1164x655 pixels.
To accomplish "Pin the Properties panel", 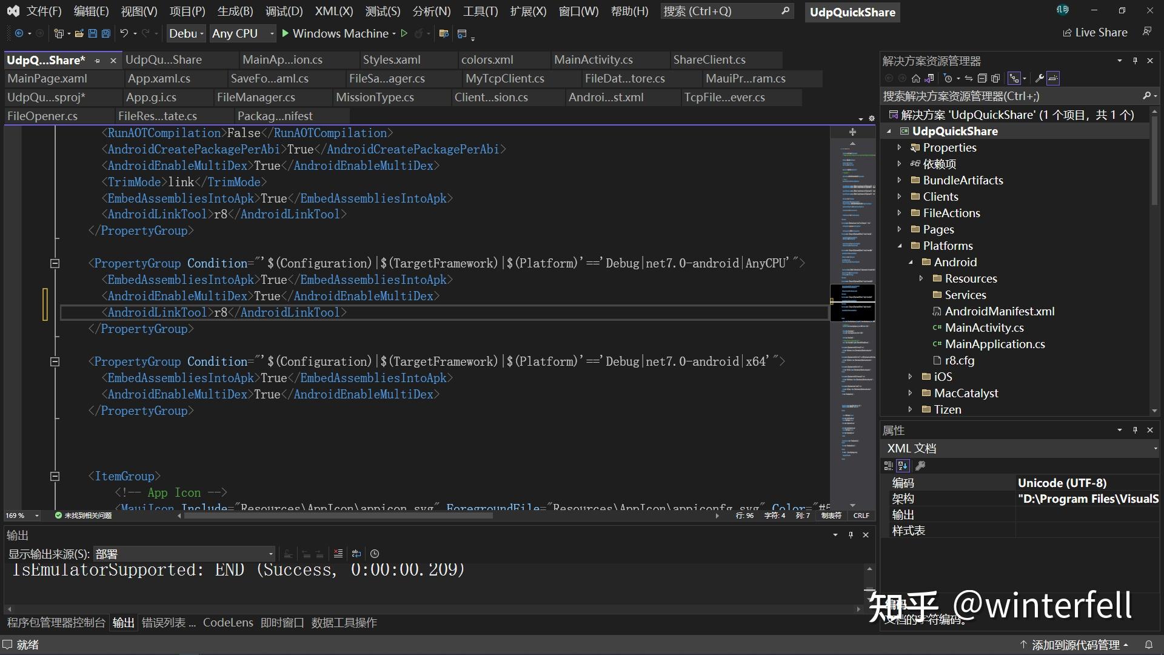I will click(x=1135, y=430).
